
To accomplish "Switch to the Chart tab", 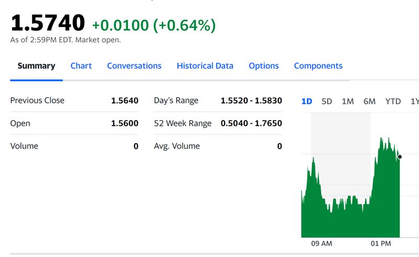I will [81, 66].
